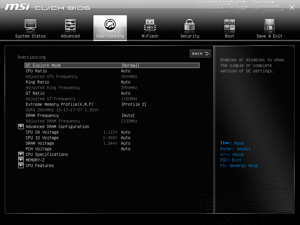Edit Ring Ratio Auto value
The image size is (300, 225).
(x=125, y=82)
